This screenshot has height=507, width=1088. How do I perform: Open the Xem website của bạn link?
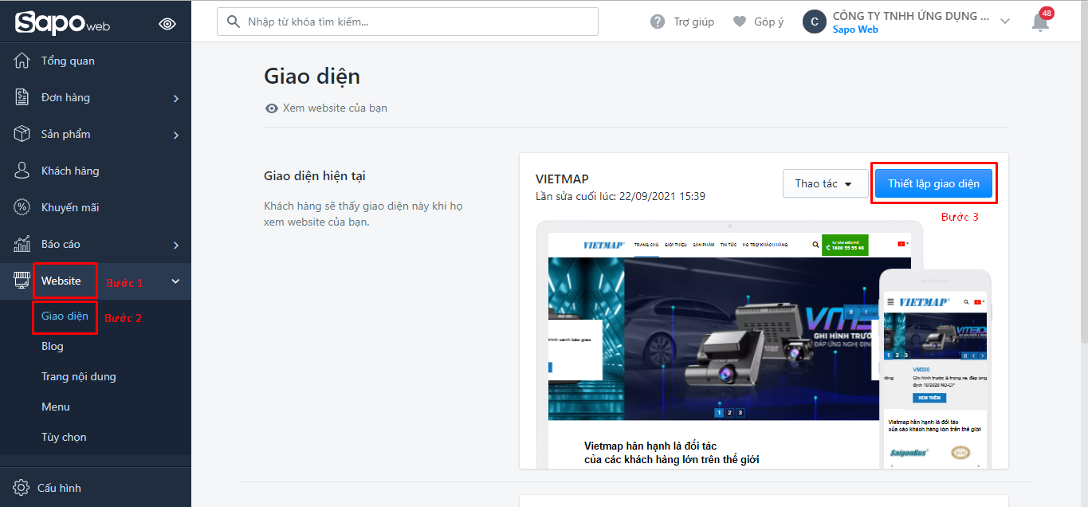pyautogui.click(x=326, y=108)
